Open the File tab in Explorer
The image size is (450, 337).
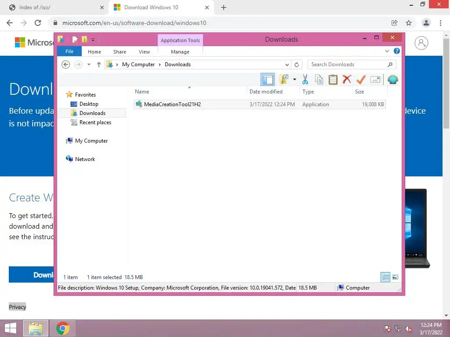pos(69,51)
